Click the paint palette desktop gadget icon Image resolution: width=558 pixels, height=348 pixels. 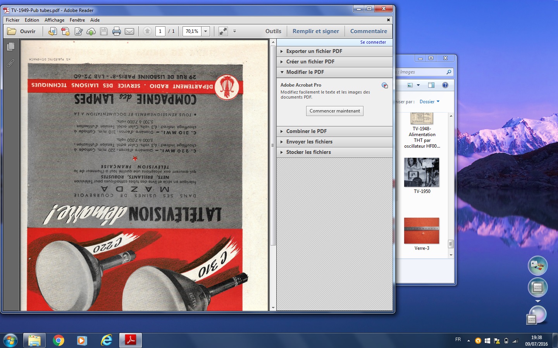(x=537, y=266)
